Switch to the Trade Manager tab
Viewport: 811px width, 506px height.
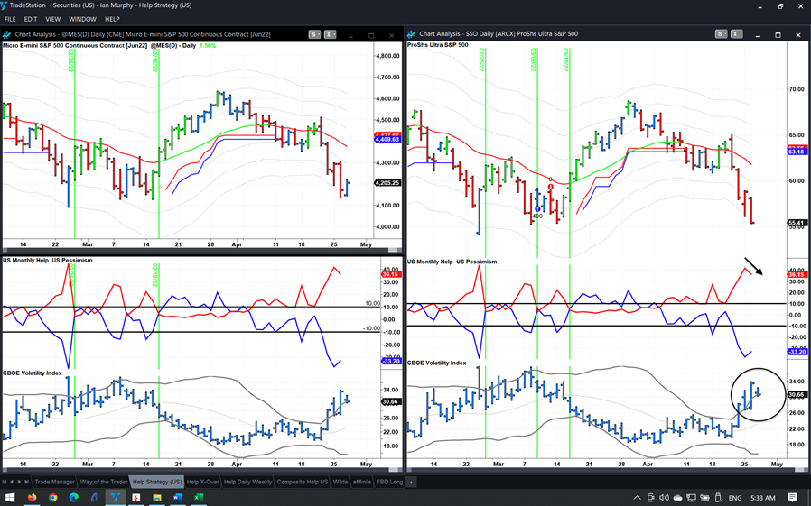(x=54, y=482)
